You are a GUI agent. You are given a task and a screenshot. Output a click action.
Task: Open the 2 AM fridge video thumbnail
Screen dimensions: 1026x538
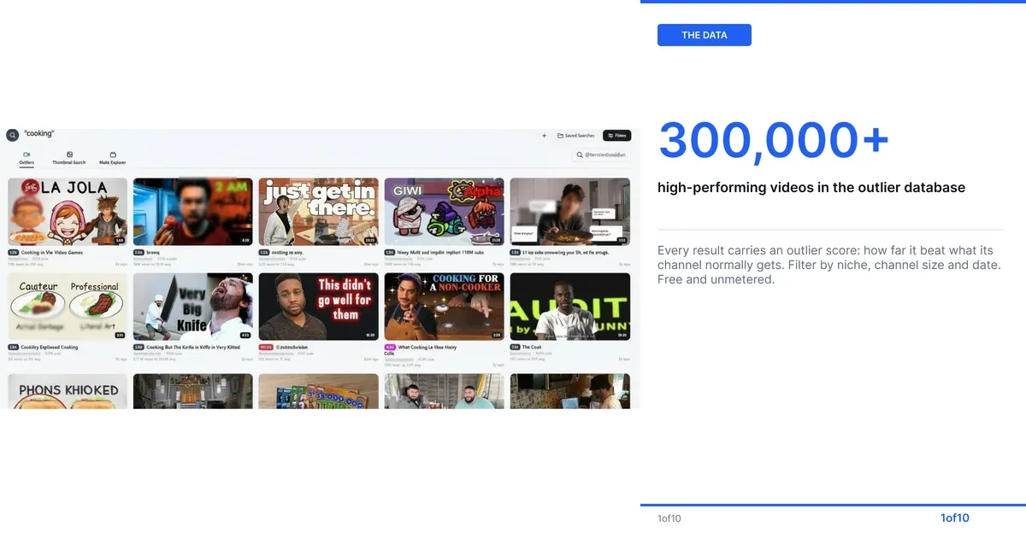pos(193,212)
